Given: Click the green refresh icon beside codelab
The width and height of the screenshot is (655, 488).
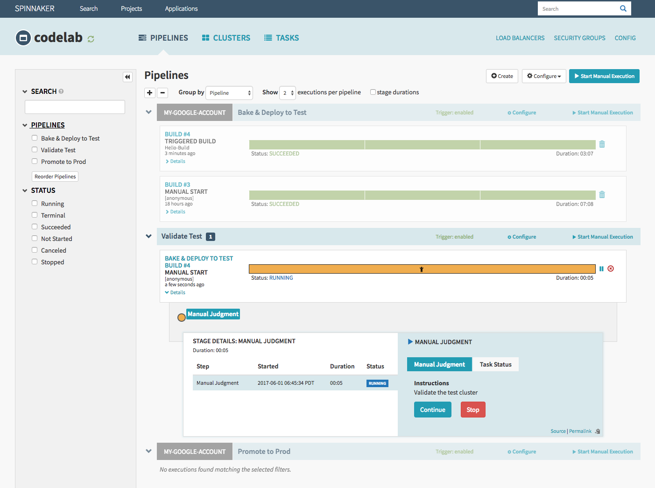Looking at the screenshot, I should pos(91,39).
